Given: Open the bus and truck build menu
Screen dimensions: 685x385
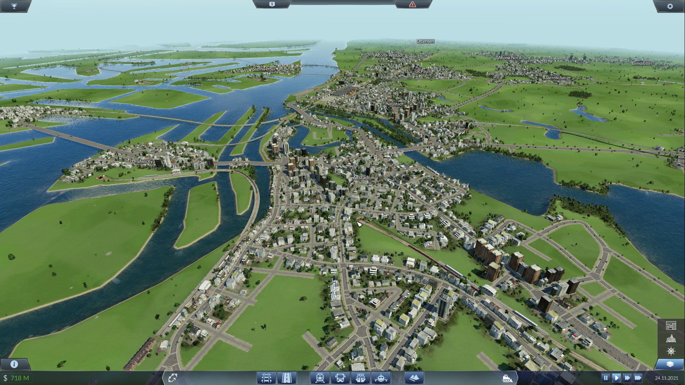Looking at the screenshot, I should pos(340,378).
